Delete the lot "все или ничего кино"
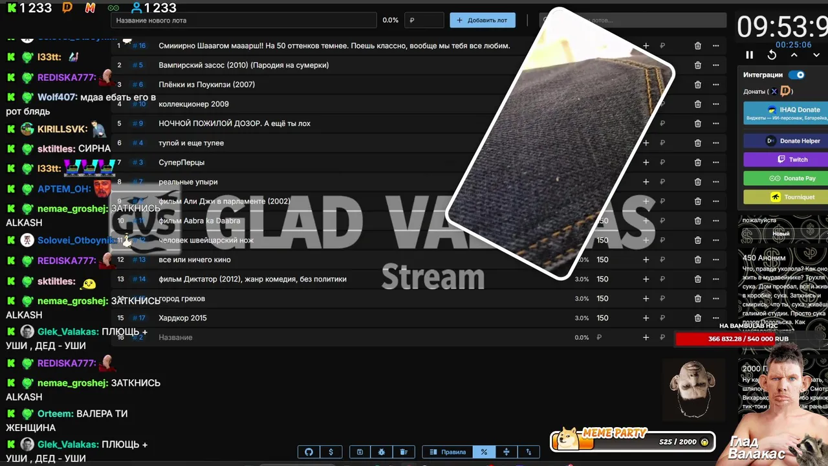The image size is (828, 466). (x=697, y=260)
